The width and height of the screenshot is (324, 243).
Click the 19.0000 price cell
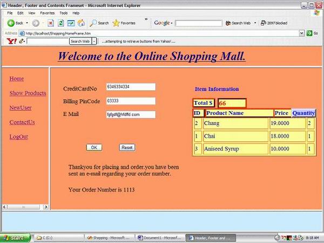[288, 123]
